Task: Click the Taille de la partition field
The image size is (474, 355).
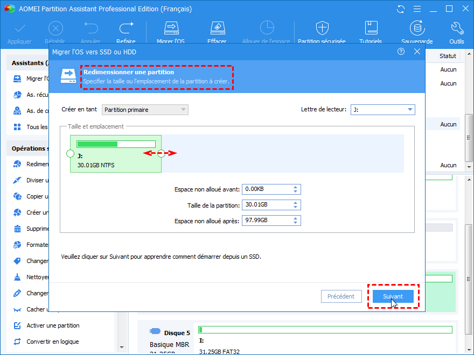Action: [271, 205]
